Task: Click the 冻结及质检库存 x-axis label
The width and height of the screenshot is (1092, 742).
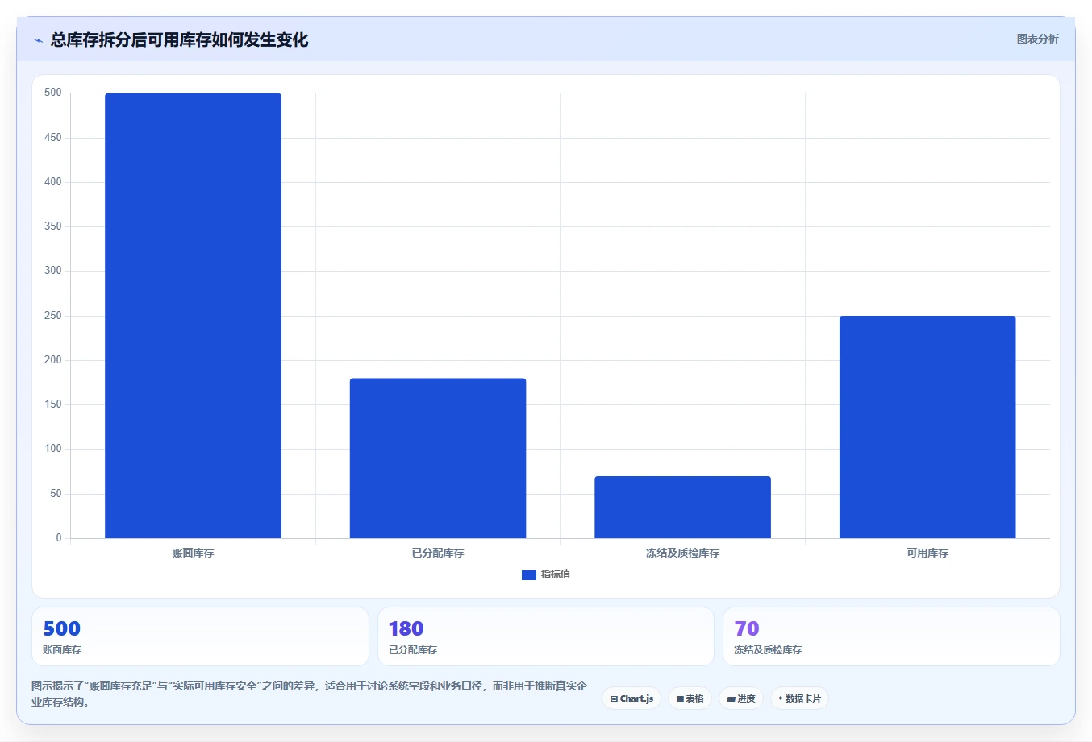Action: tap(682, 553)
